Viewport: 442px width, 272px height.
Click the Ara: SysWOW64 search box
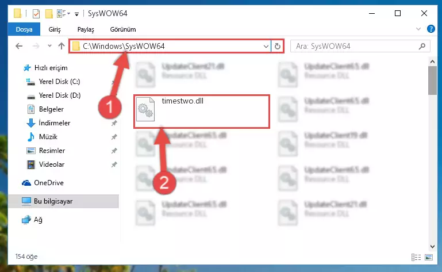pos(360,46)
